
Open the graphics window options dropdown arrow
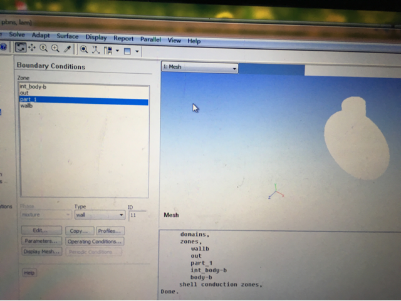tap(137, 51)
